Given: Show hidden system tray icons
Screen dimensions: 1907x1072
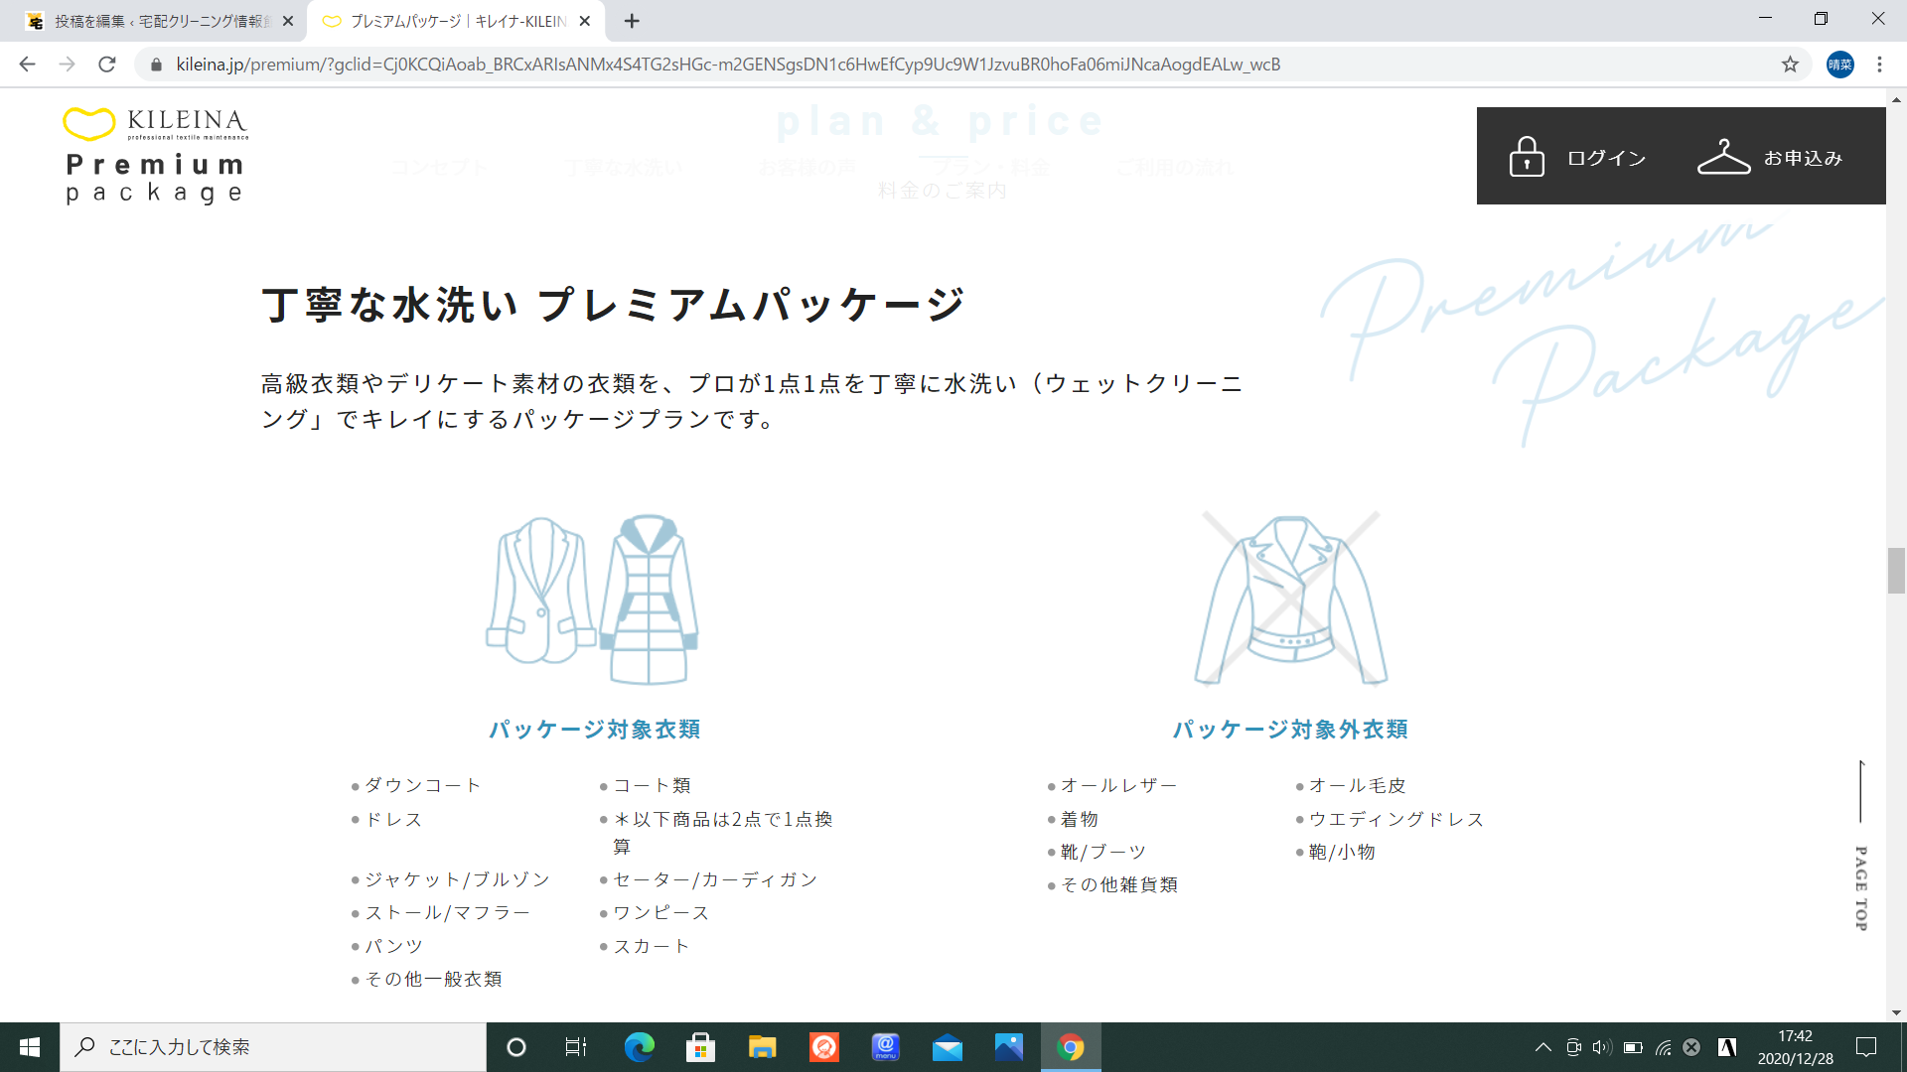Looking at the screenshot, I should coord(1542,1047).
